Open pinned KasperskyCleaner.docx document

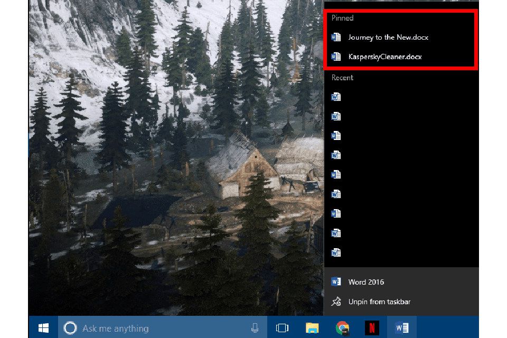384,57
